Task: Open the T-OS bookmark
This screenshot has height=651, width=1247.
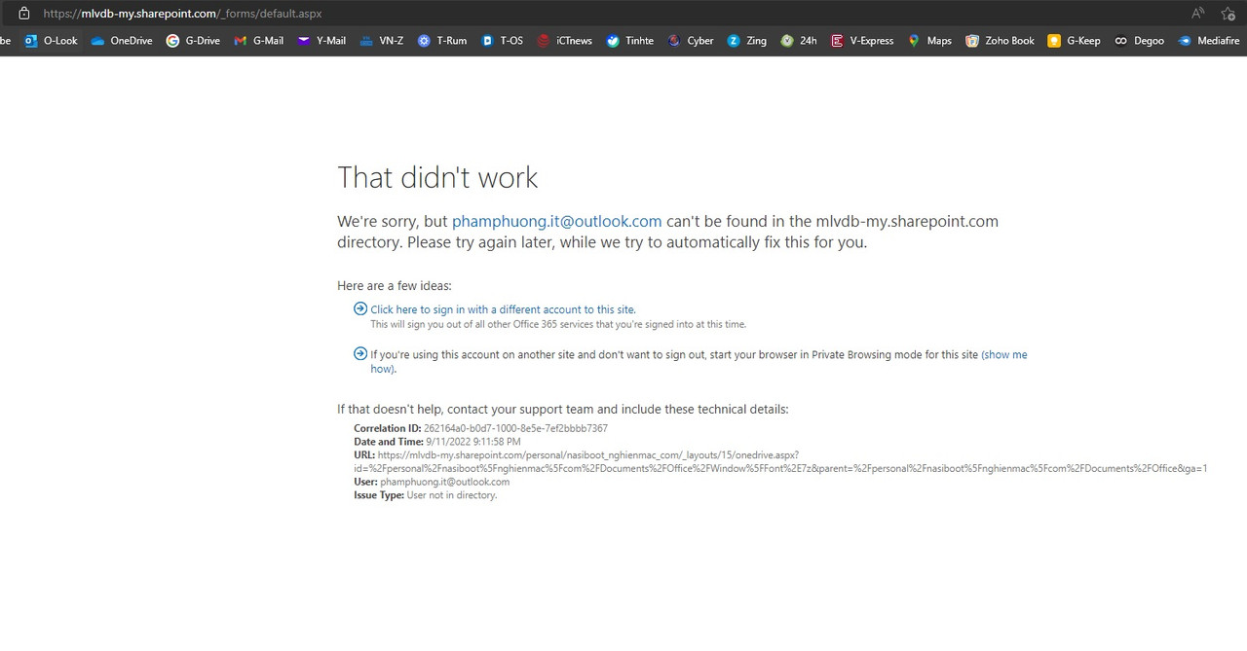Action: pos(503,41)
